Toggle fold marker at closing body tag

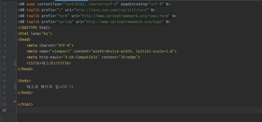coord(16,93)
